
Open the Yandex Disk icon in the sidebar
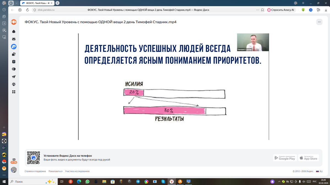tap(14, 47)
